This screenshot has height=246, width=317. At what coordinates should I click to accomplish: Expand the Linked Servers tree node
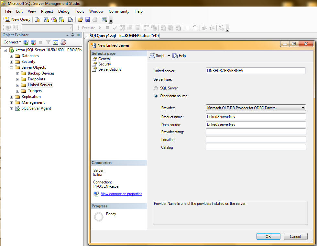18,85
